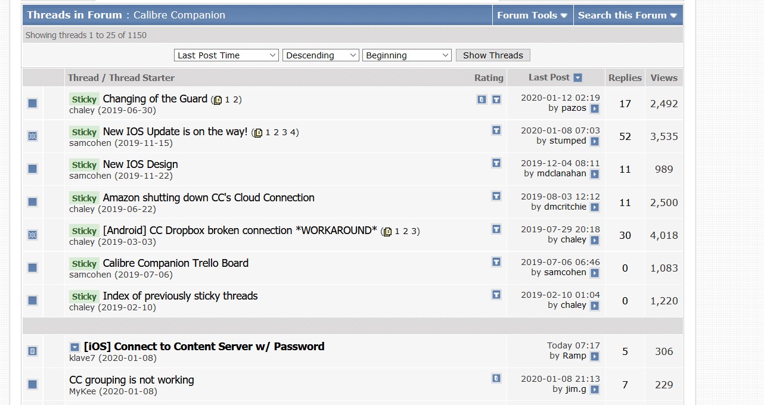Viewport: 764px width, 405px height.
Task: Go to page 4 of New IOS Update thread
Action: pyautogui.click(x=293, y=133)
